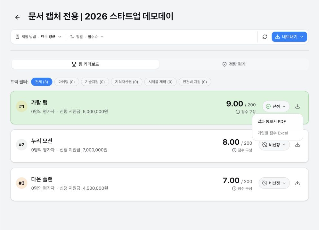Click info icon beside 누리 모션 점수 구성
Image resolution: width=319 pixels, height=230 pixels.
pos(234,150)
